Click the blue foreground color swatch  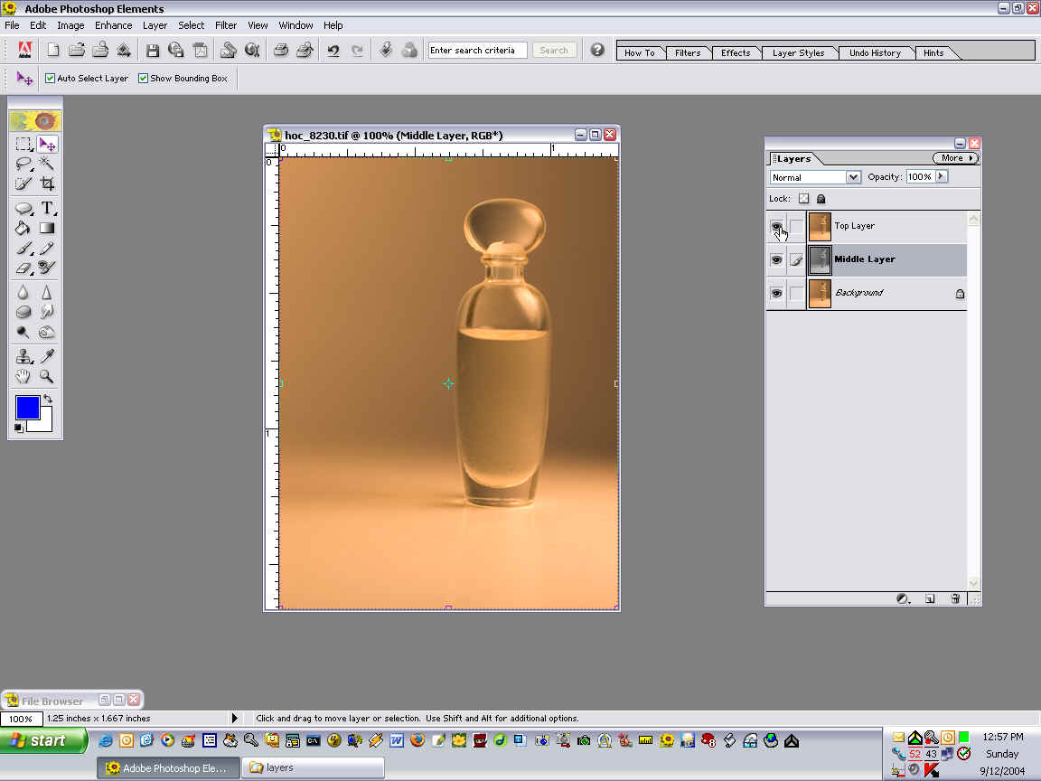27,408
